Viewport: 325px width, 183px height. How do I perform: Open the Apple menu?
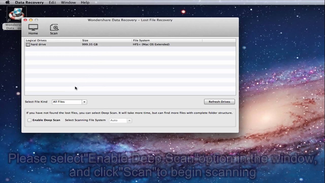[x=8, y=3]
